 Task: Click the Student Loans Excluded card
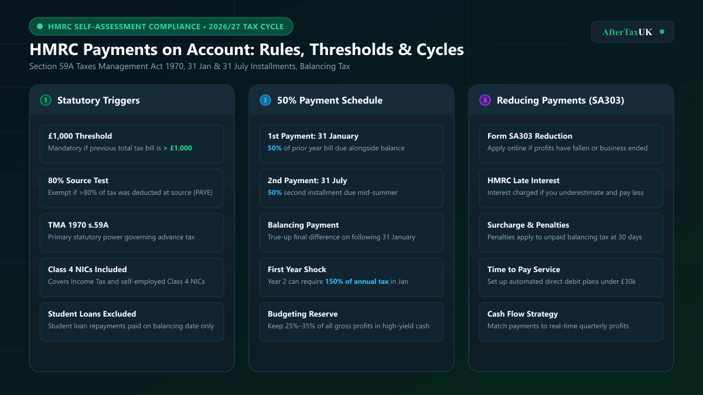pyautogui.click(x=132, y=322)
